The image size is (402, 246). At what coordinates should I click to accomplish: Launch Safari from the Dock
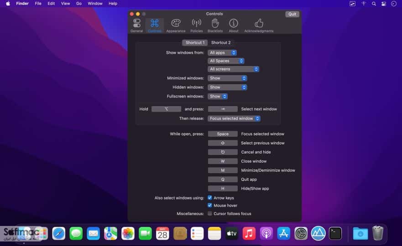[x=58, y=233]
